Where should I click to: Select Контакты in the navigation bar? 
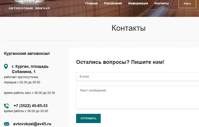click(161, 3)
